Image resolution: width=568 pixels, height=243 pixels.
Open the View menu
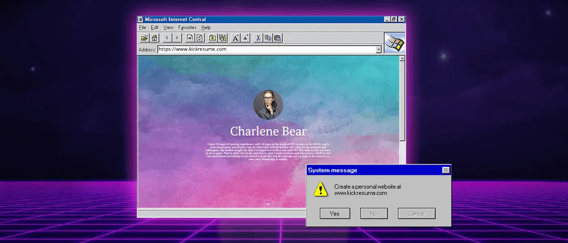pos(168,27)
